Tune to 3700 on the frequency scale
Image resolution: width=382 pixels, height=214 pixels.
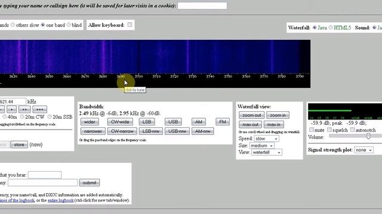[x=138, y=77]
